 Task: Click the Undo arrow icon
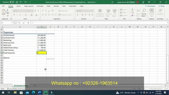[x=20, y=2]
